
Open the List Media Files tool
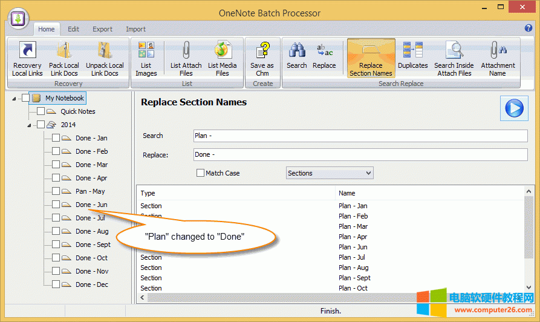(222, 59)
